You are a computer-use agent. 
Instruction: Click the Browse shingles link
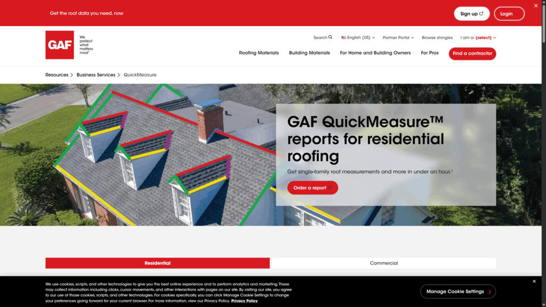click(x=437, y=37)
